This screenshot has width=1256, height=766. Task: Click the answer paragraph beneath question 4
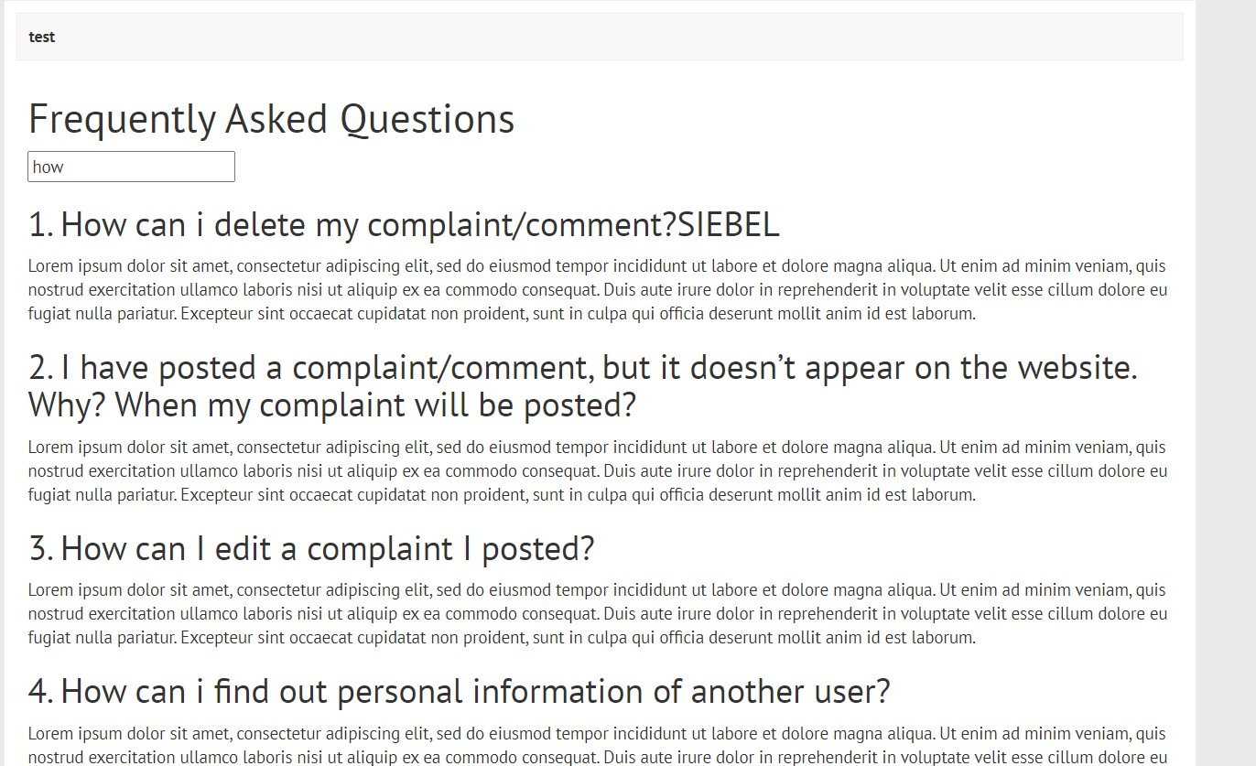[597, 745]
